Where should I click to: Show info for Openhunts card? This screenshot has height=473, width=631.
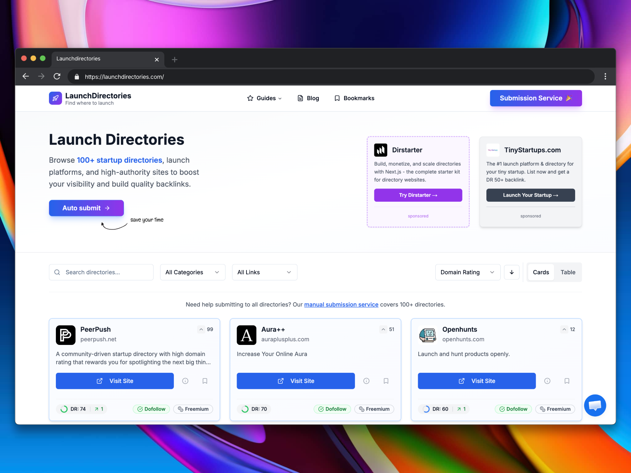[547, 381]
